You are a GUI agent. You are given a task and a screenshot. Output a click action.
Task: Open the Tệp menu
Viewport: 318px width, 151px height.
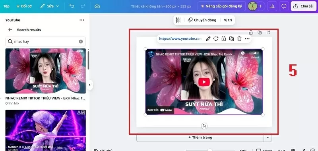coord(6,6)
